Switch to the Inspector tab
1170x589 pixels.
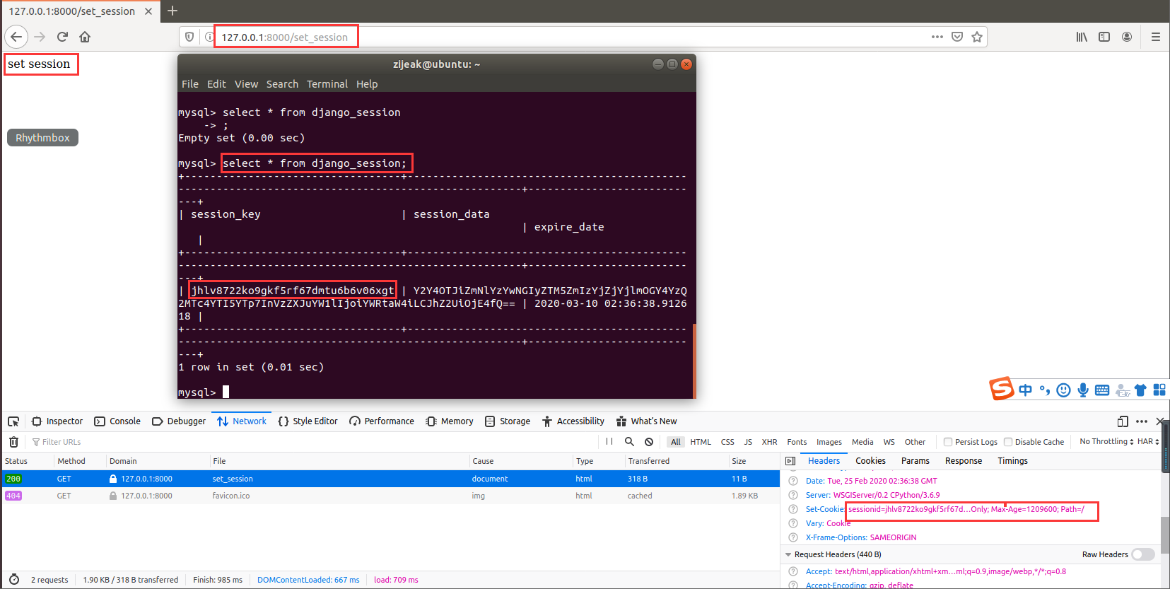click(x=57, y=421)
